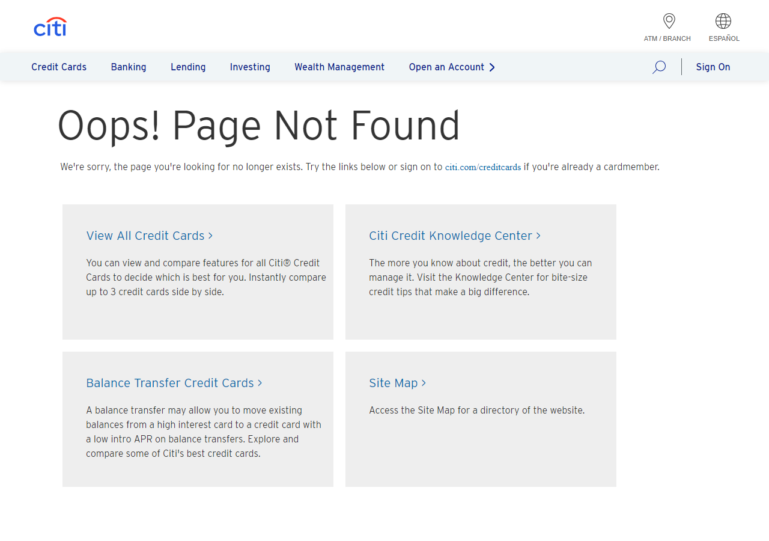Open the Banking menu

[129, 67]
